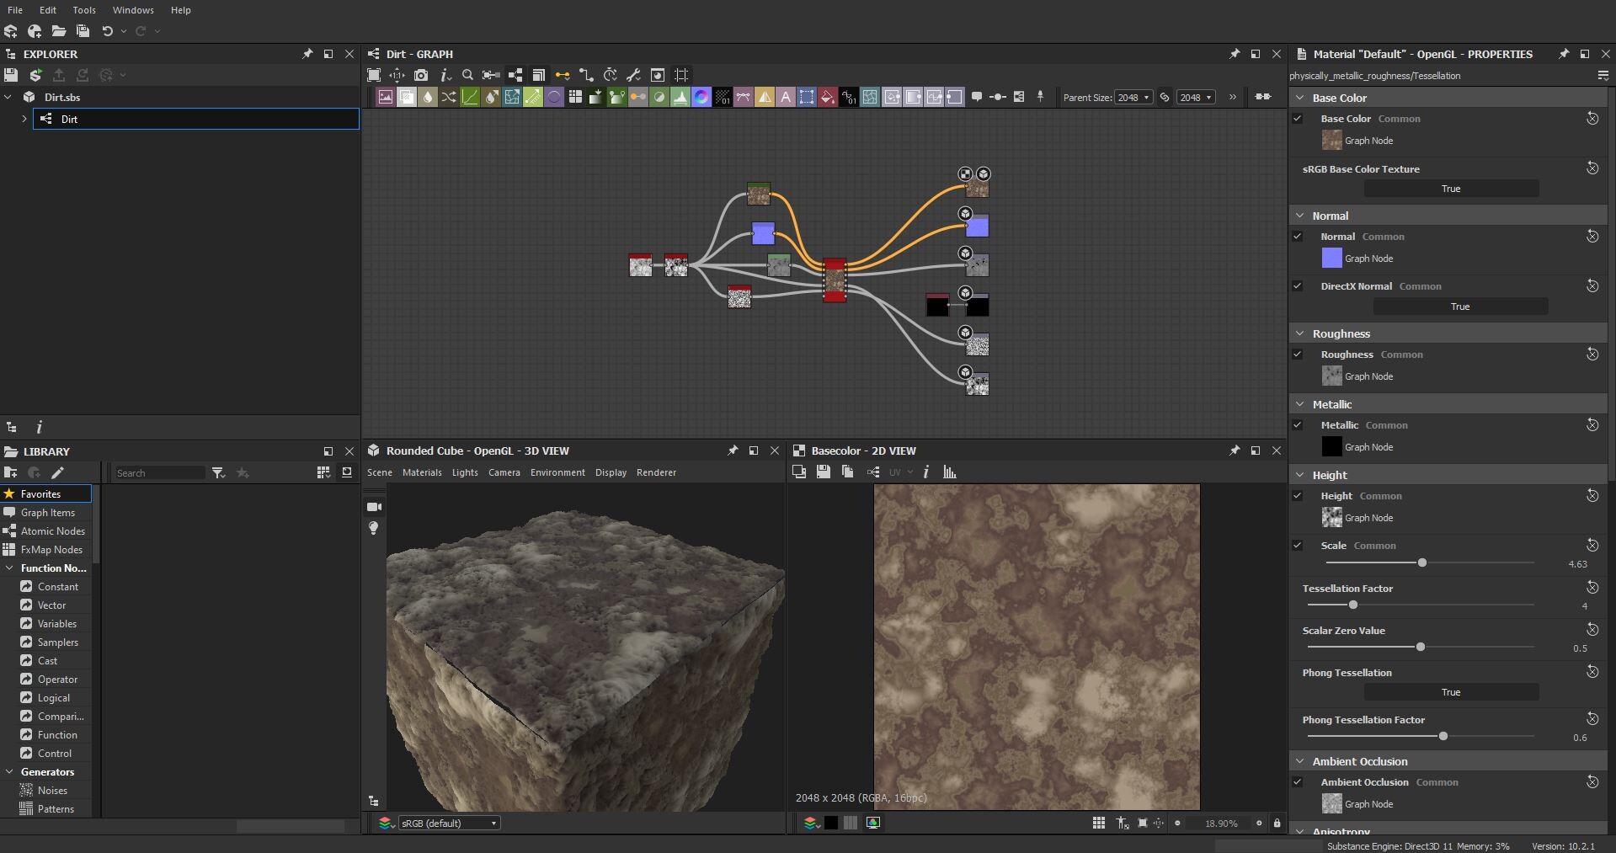The image size is (1616, 853).
Task: Open the Parent Size 2048 dropdown
Action: 1133,98
